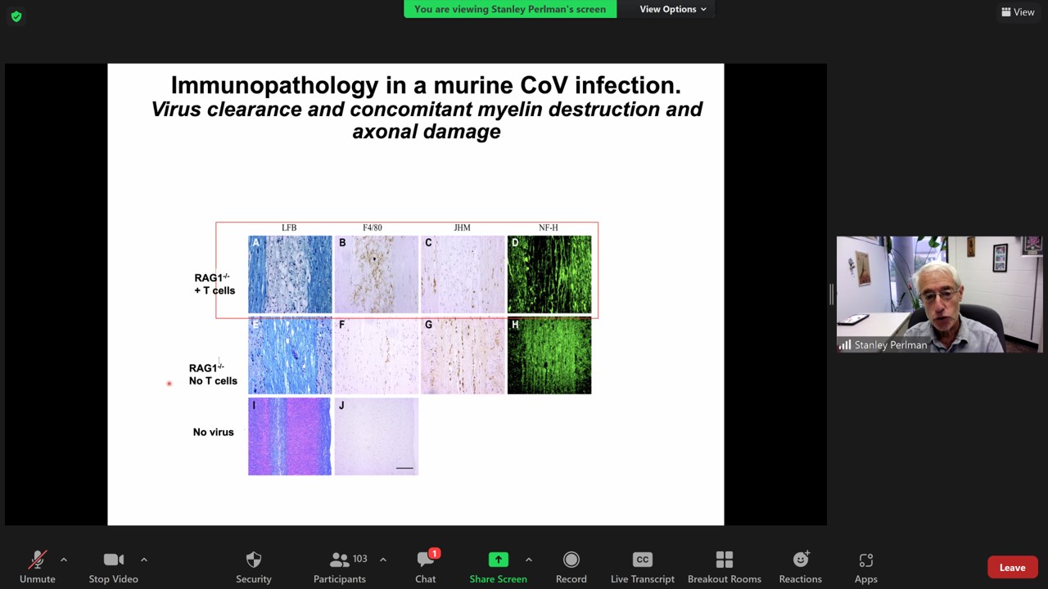Image resolution: width=1048 pixels, height=589 pixels.
Task: Click the Unmute microphone icon
Action: click(x=38, y=560)
